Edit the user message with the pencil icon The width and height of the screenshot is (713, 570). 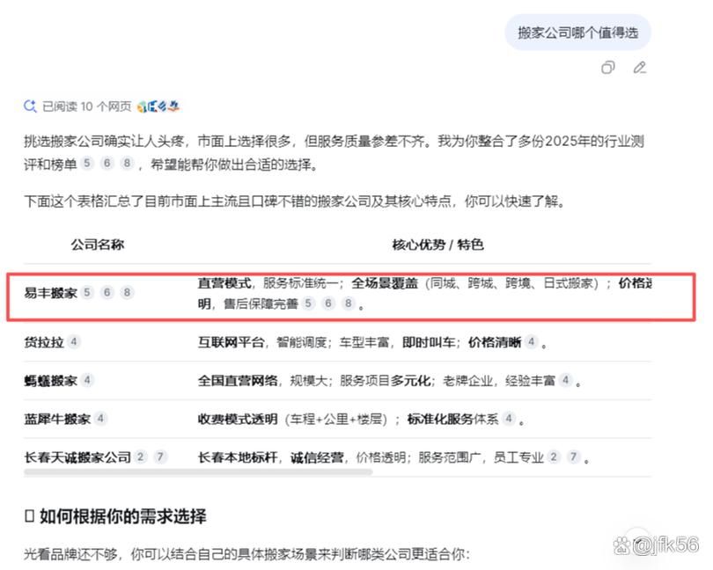640,68
